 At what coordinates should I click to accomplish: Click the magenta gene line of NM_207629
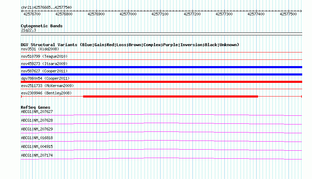pyautogui.click(x=161, y=131)
